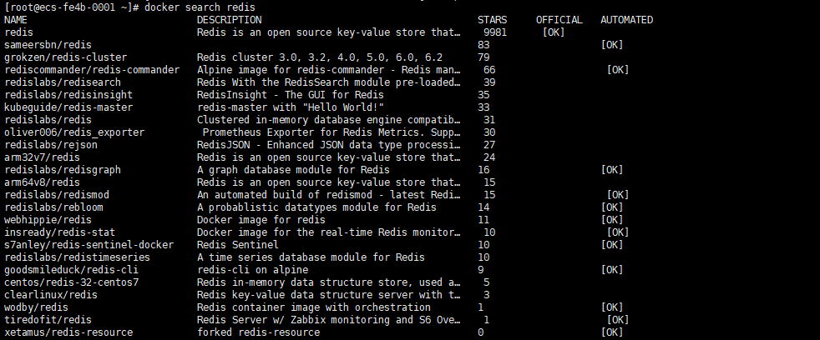Screen dimensions: 820x340
Task: Click automated [OK] in redis-commander row
Action: [x=618, y=70]
